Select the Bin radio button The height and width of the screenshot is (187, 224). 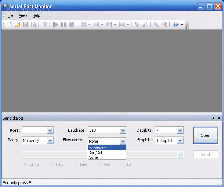[124, 164]
